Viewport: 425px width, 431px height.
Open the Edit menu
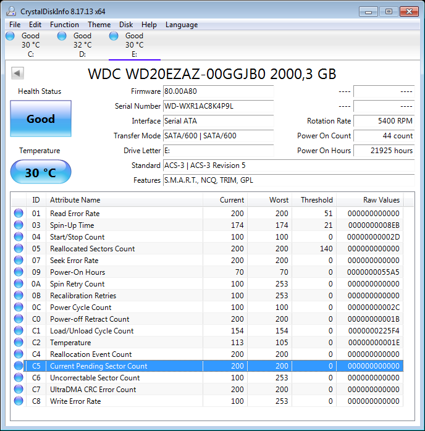pos(35,25)
